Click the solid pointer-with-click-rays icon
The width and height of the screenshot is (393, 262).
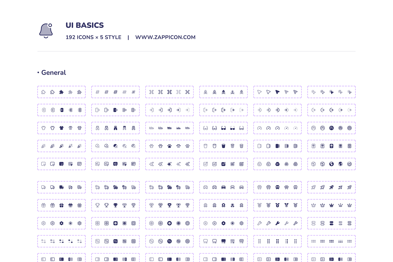(x=331, y=92)
